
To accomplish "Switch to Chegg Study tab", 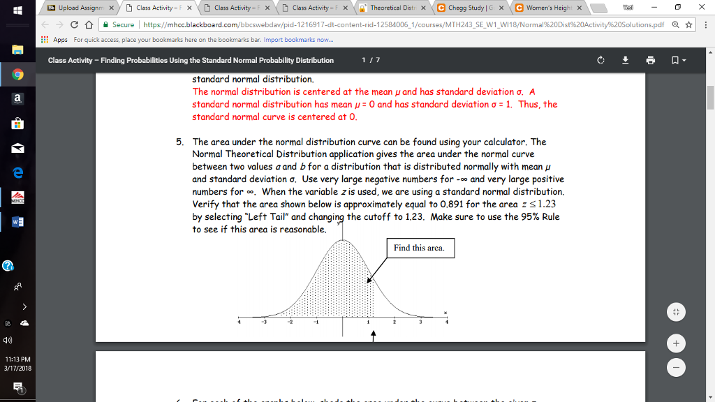I will click(x=470, y=8).
